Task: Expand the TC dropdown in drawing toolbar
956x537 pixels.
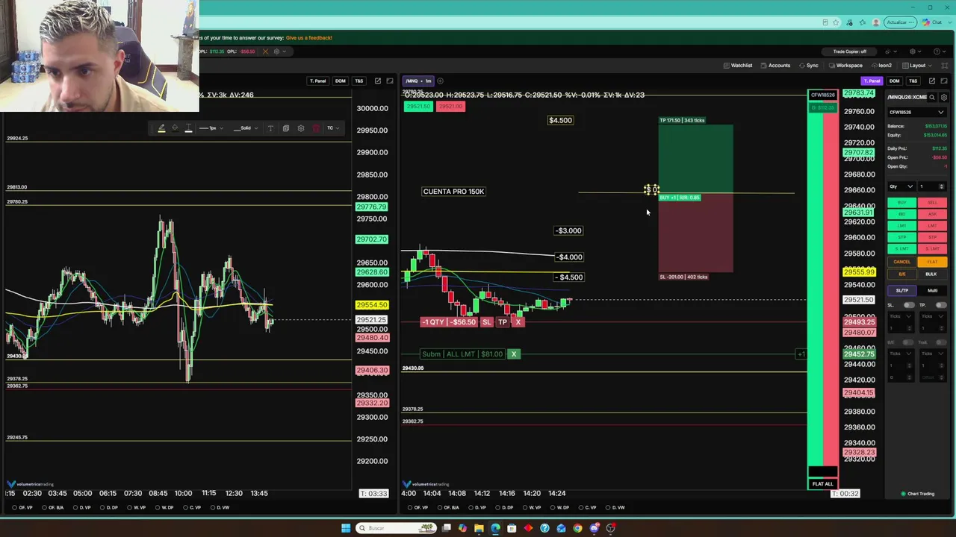Action: (x=332, y=128)
